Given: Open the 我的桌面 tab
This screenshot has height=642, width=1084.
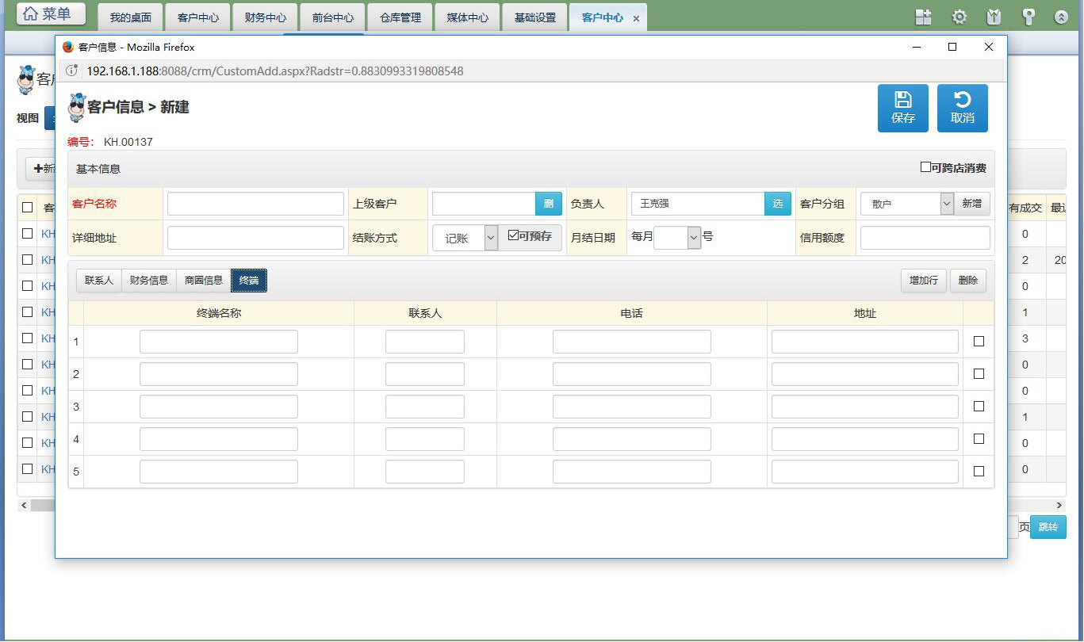Looking at the screenshot, I should [131, 17].
